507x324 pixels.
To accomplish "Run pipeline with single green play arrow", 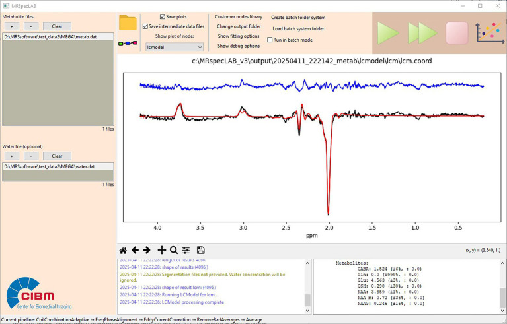I will 388,33.
